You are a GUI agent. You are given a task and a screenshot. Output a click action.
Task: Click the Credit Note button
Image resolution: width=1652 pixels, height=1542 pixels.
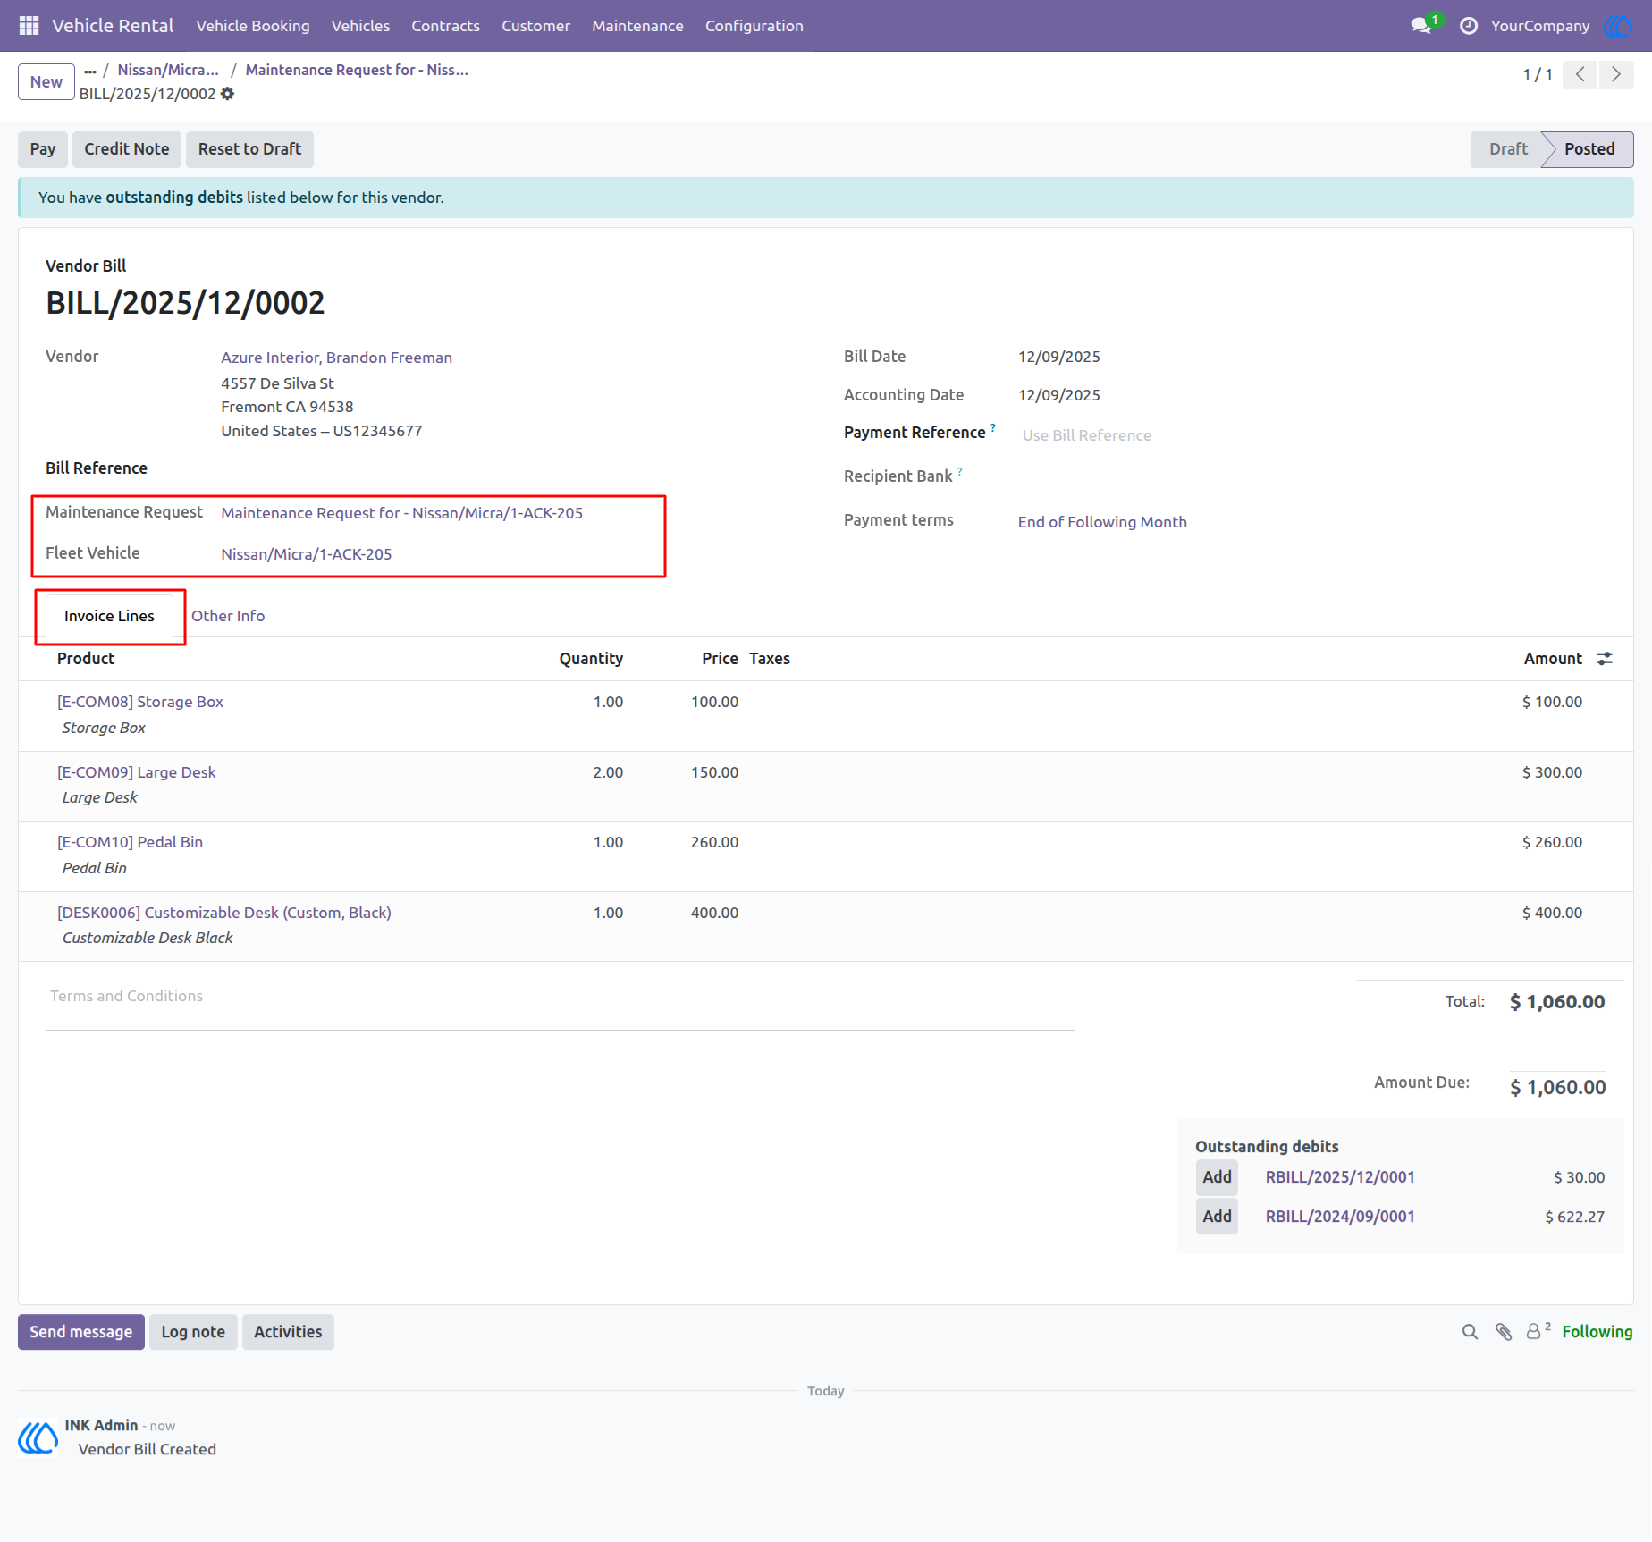point(127,149)
